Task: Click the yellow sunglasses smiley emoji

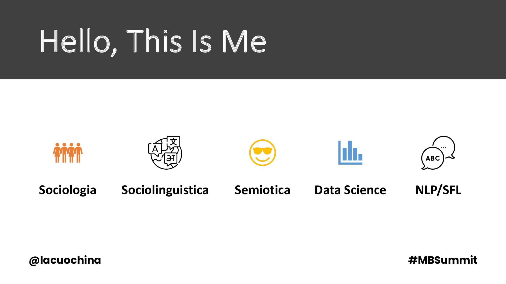Action: (262, 153)
